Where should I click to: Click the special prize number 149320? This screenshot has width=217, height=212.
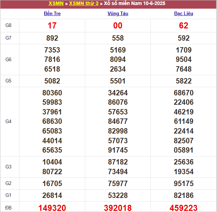[x=52, y=208]
